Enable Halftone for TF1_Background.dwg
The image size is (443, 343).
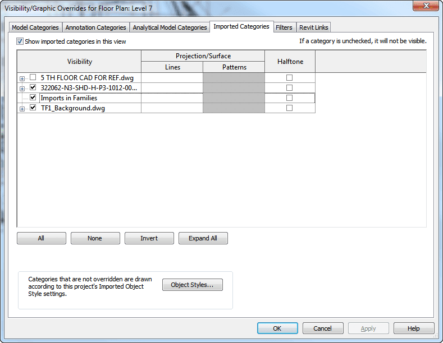pos(290,108)
